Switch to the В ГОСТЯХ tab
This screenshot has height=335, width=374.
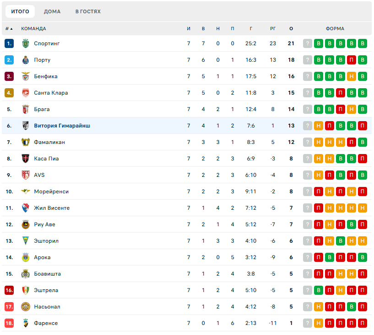click(88, 11)
